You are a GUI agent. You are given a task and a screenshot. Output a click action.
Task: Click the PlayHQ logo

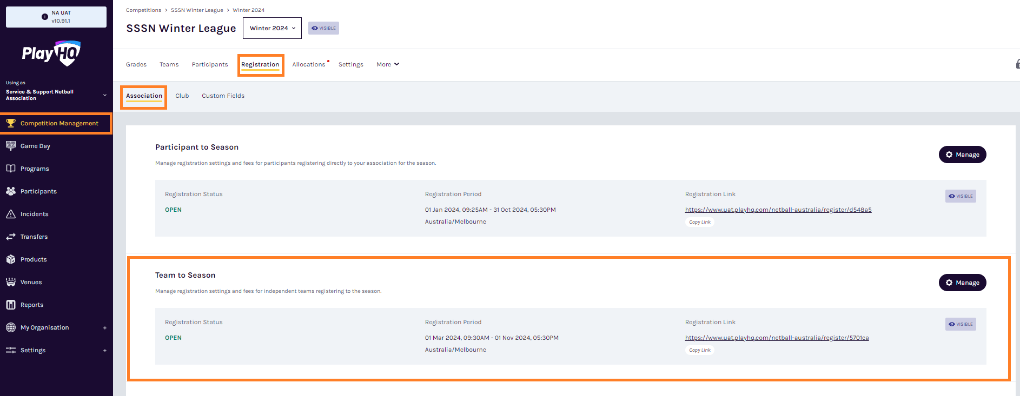(51, 53)
